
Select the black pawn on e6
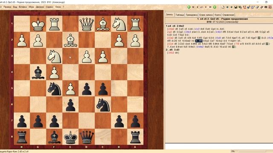pos(70,105)
